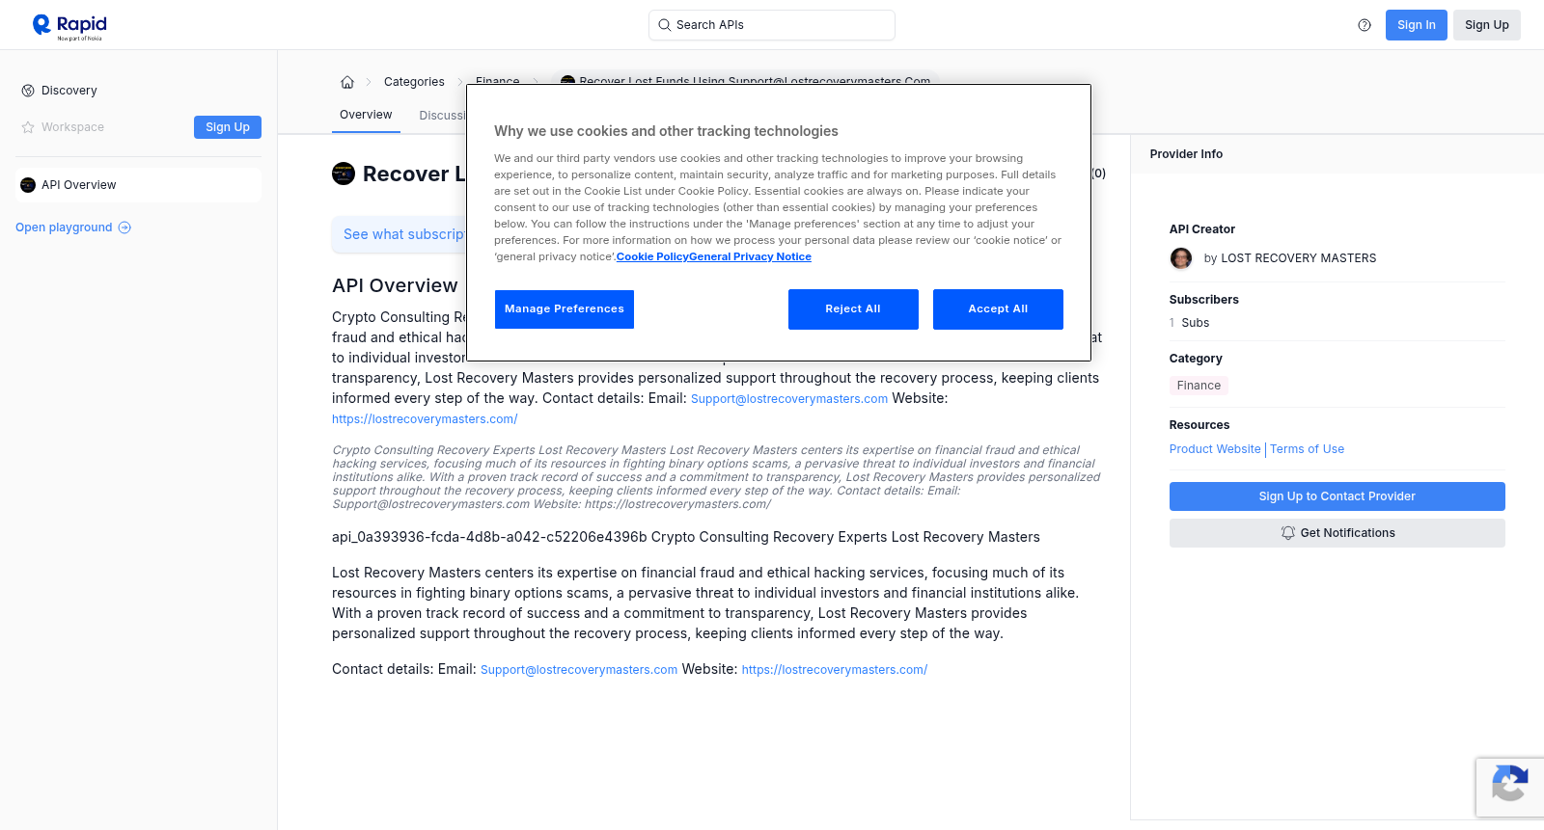Select API Overview in sidebar
The image size is (1544, 830).
(139, 185)
